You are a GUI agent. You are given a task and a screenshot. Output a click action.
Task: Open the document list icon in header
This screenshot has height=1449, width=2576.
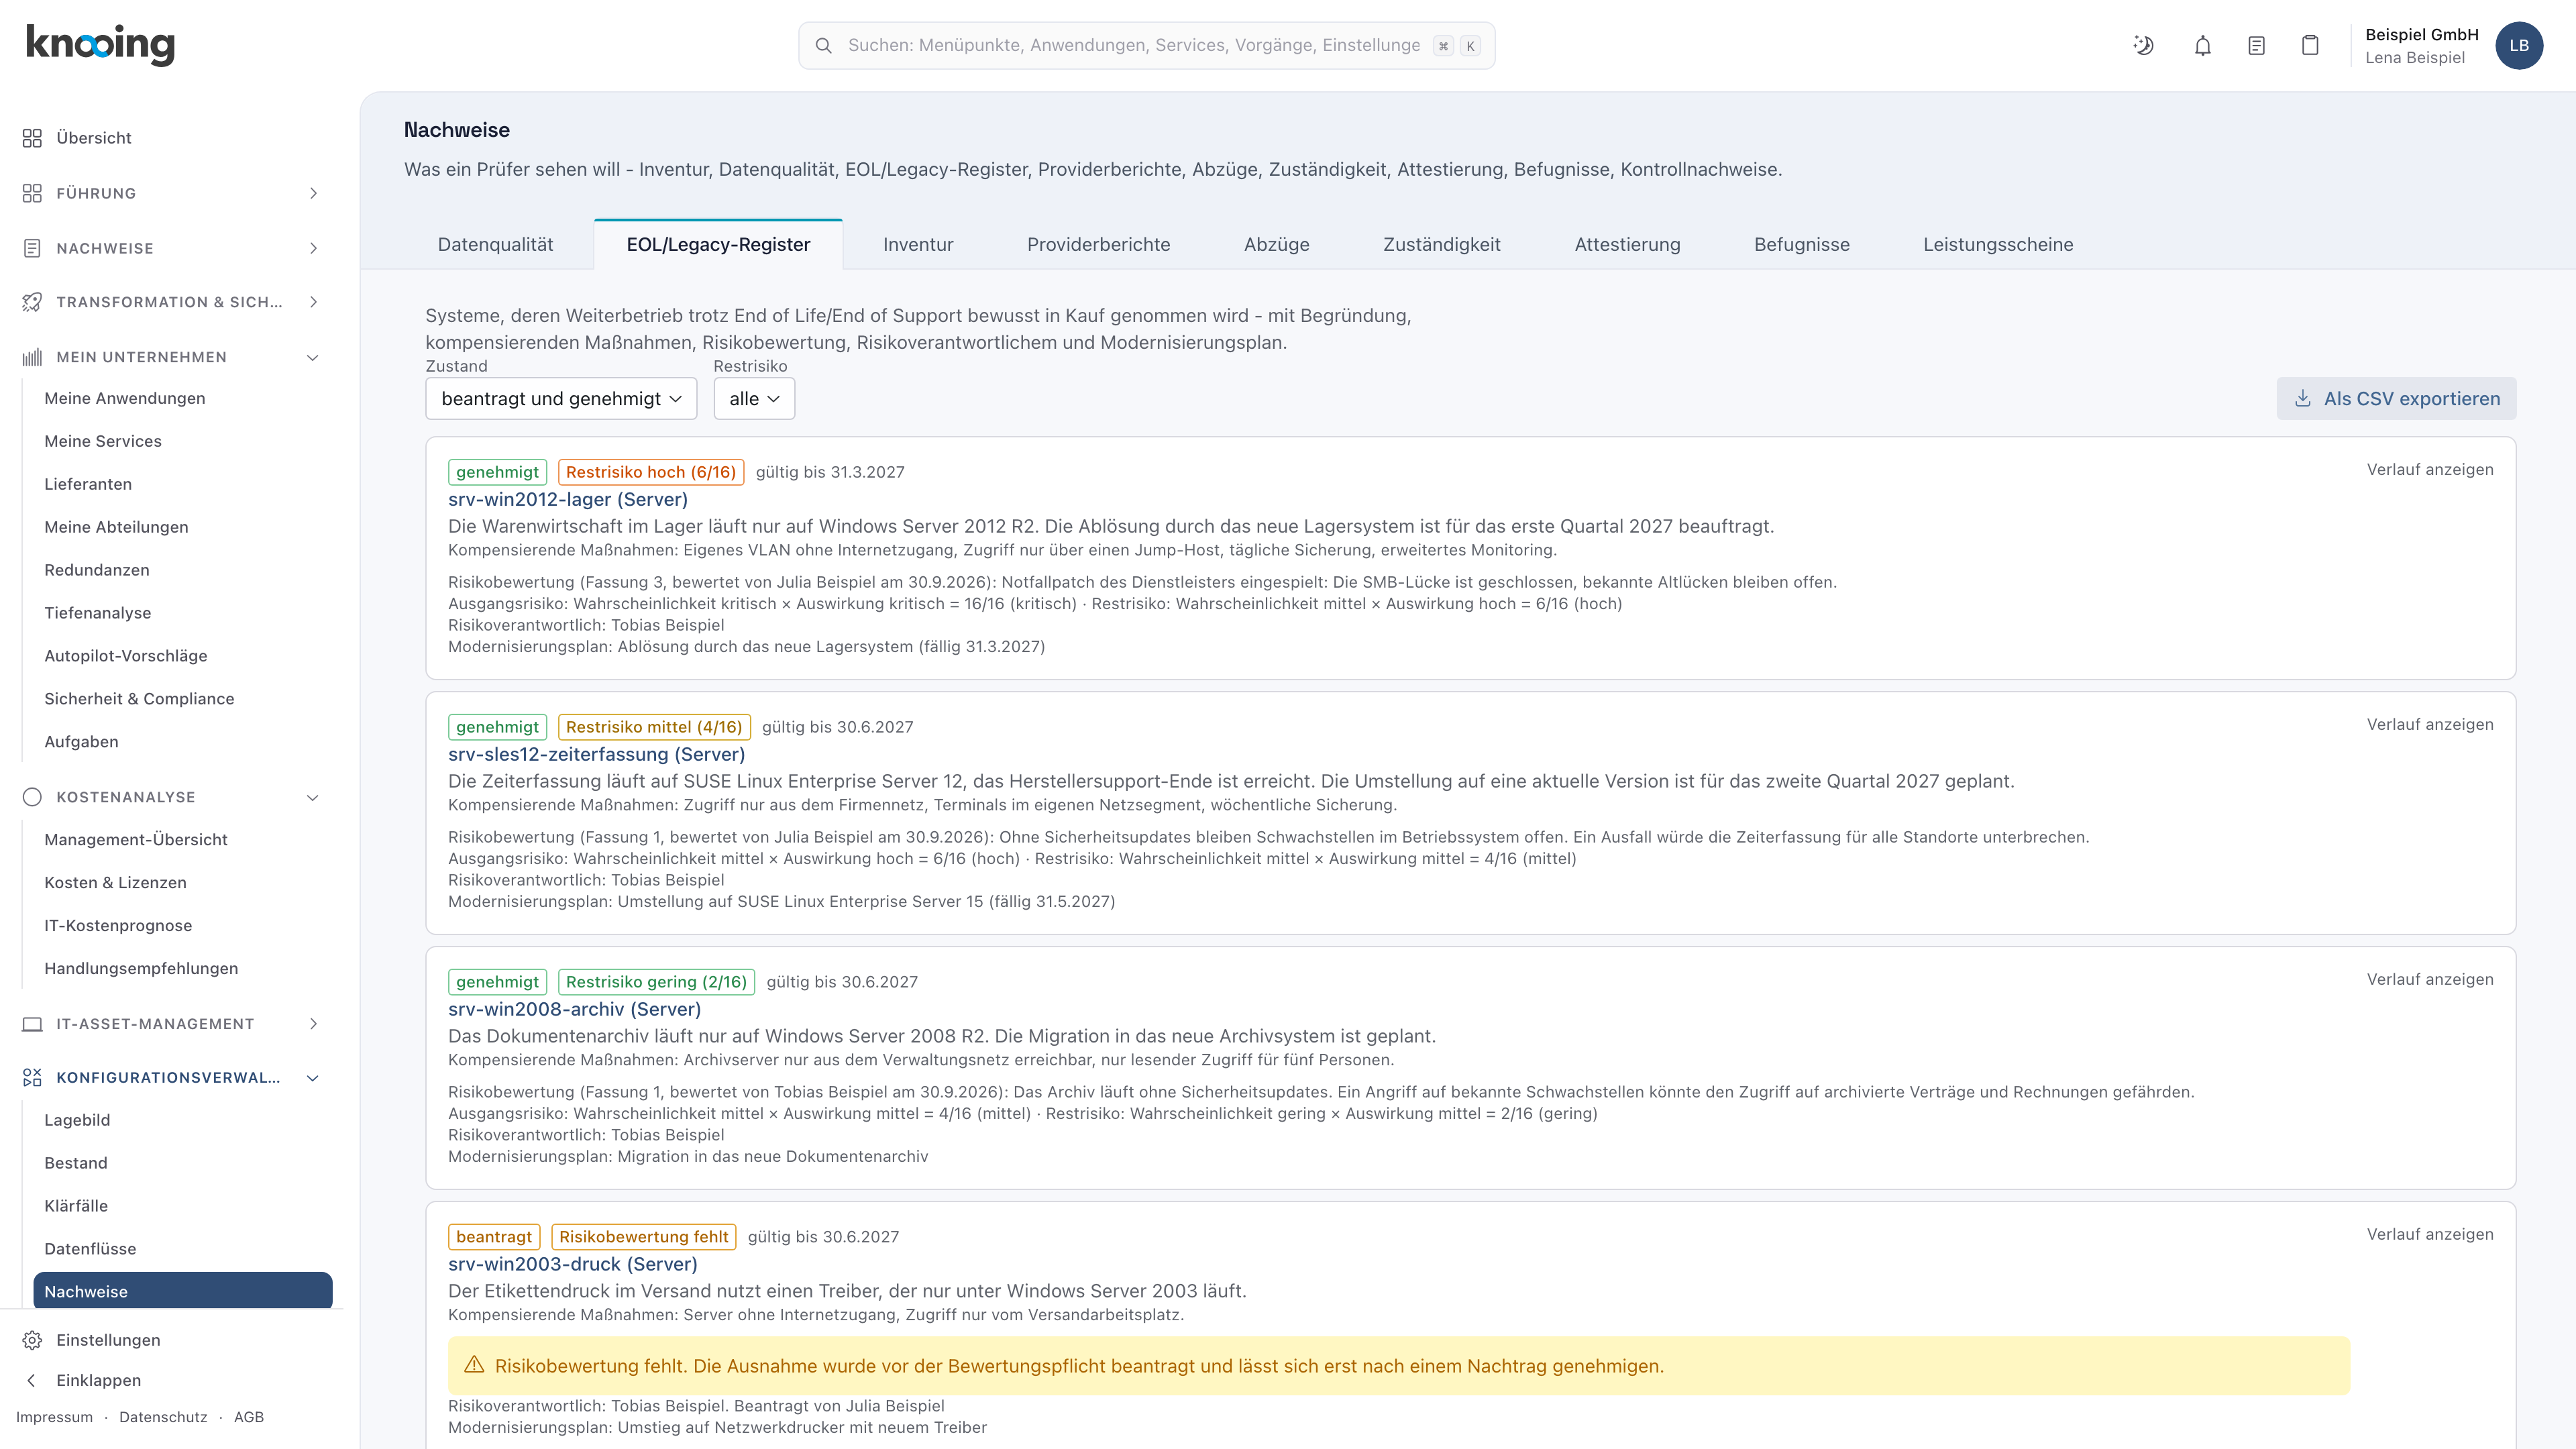[x=2256, y=45]
